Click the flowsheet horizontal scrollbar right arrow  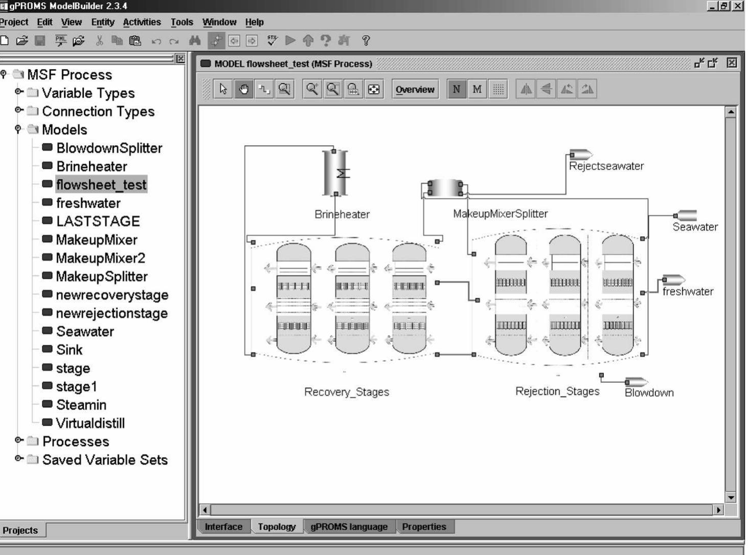coord(718,510)
